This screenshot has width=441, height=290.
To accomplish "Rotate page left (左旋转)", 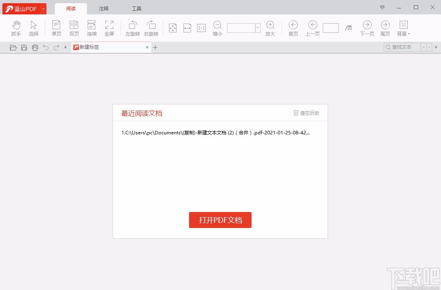I will tap(133, 28).
